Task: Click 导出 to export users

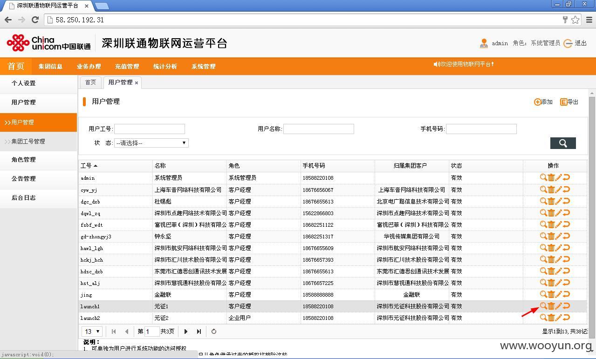Action: pos(569,102)
